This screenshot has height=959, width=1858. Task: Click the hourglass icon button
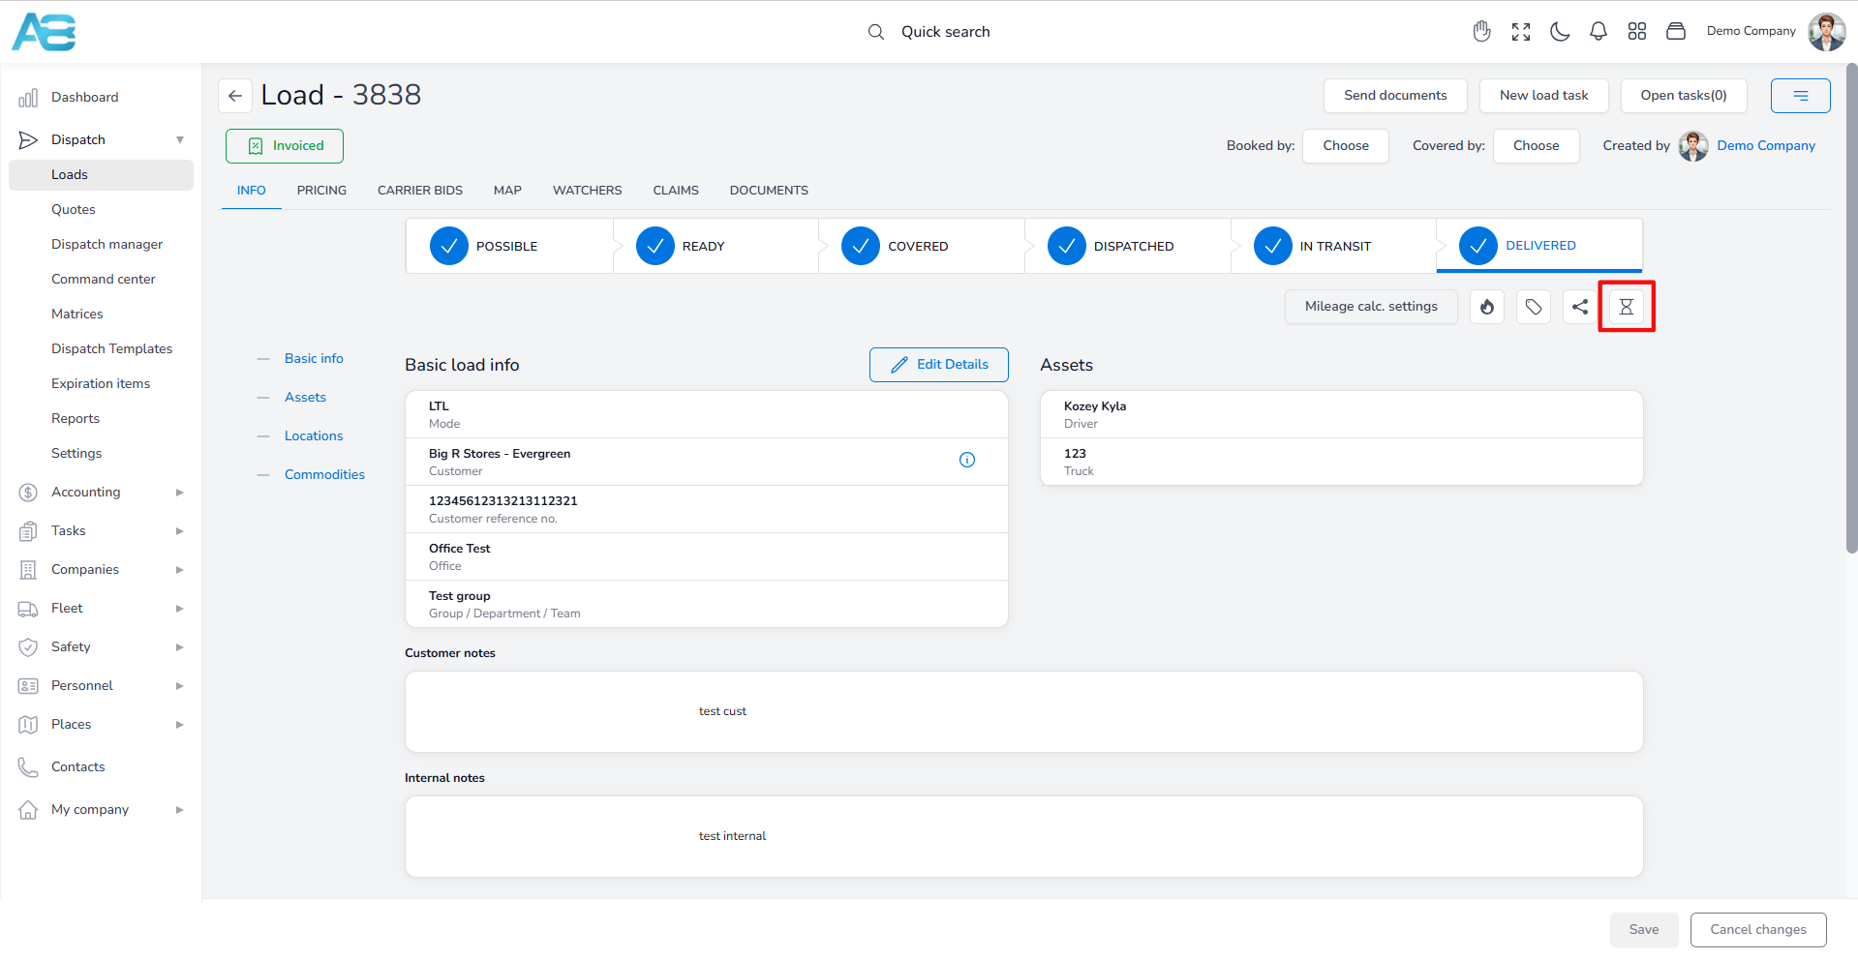click(x=1626, y=307)
